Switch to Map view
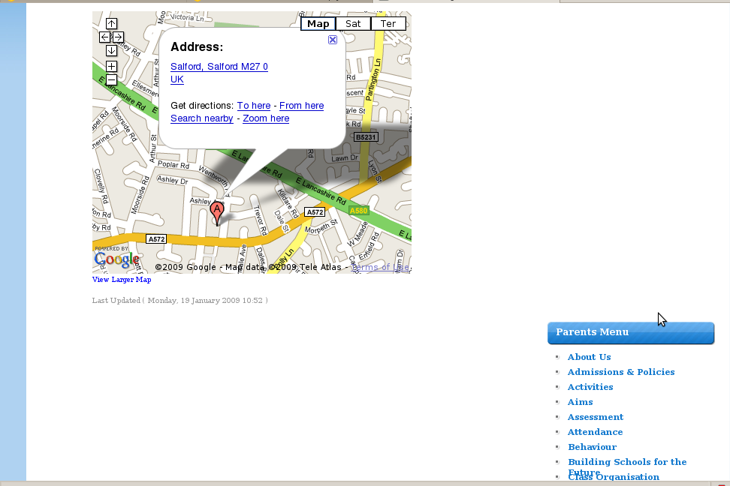The height and width of the screenshot is (486, 730). tap(318, 24)
